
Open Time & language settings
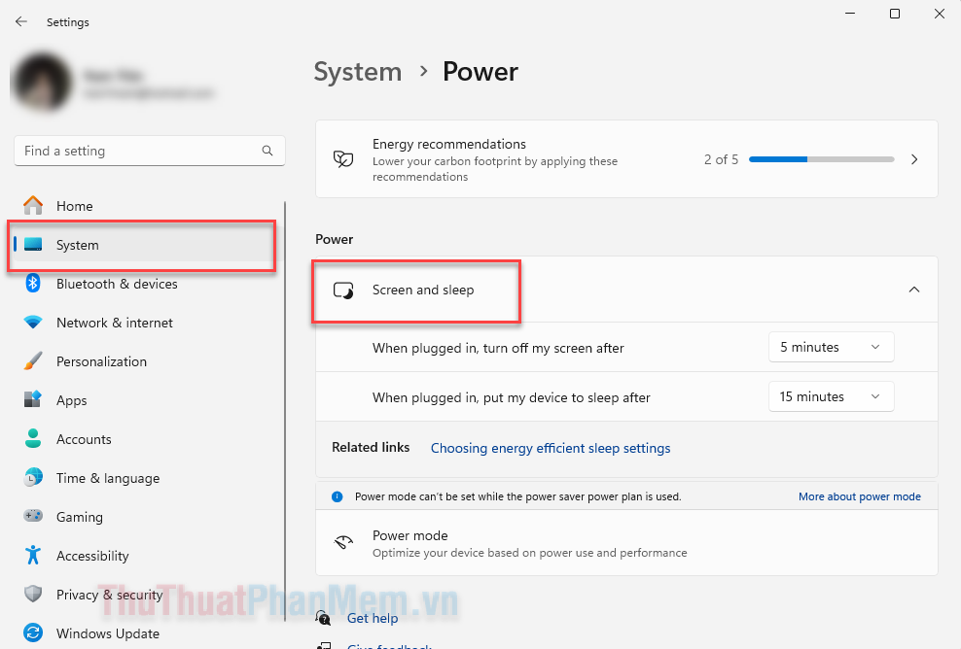(33, 478)
